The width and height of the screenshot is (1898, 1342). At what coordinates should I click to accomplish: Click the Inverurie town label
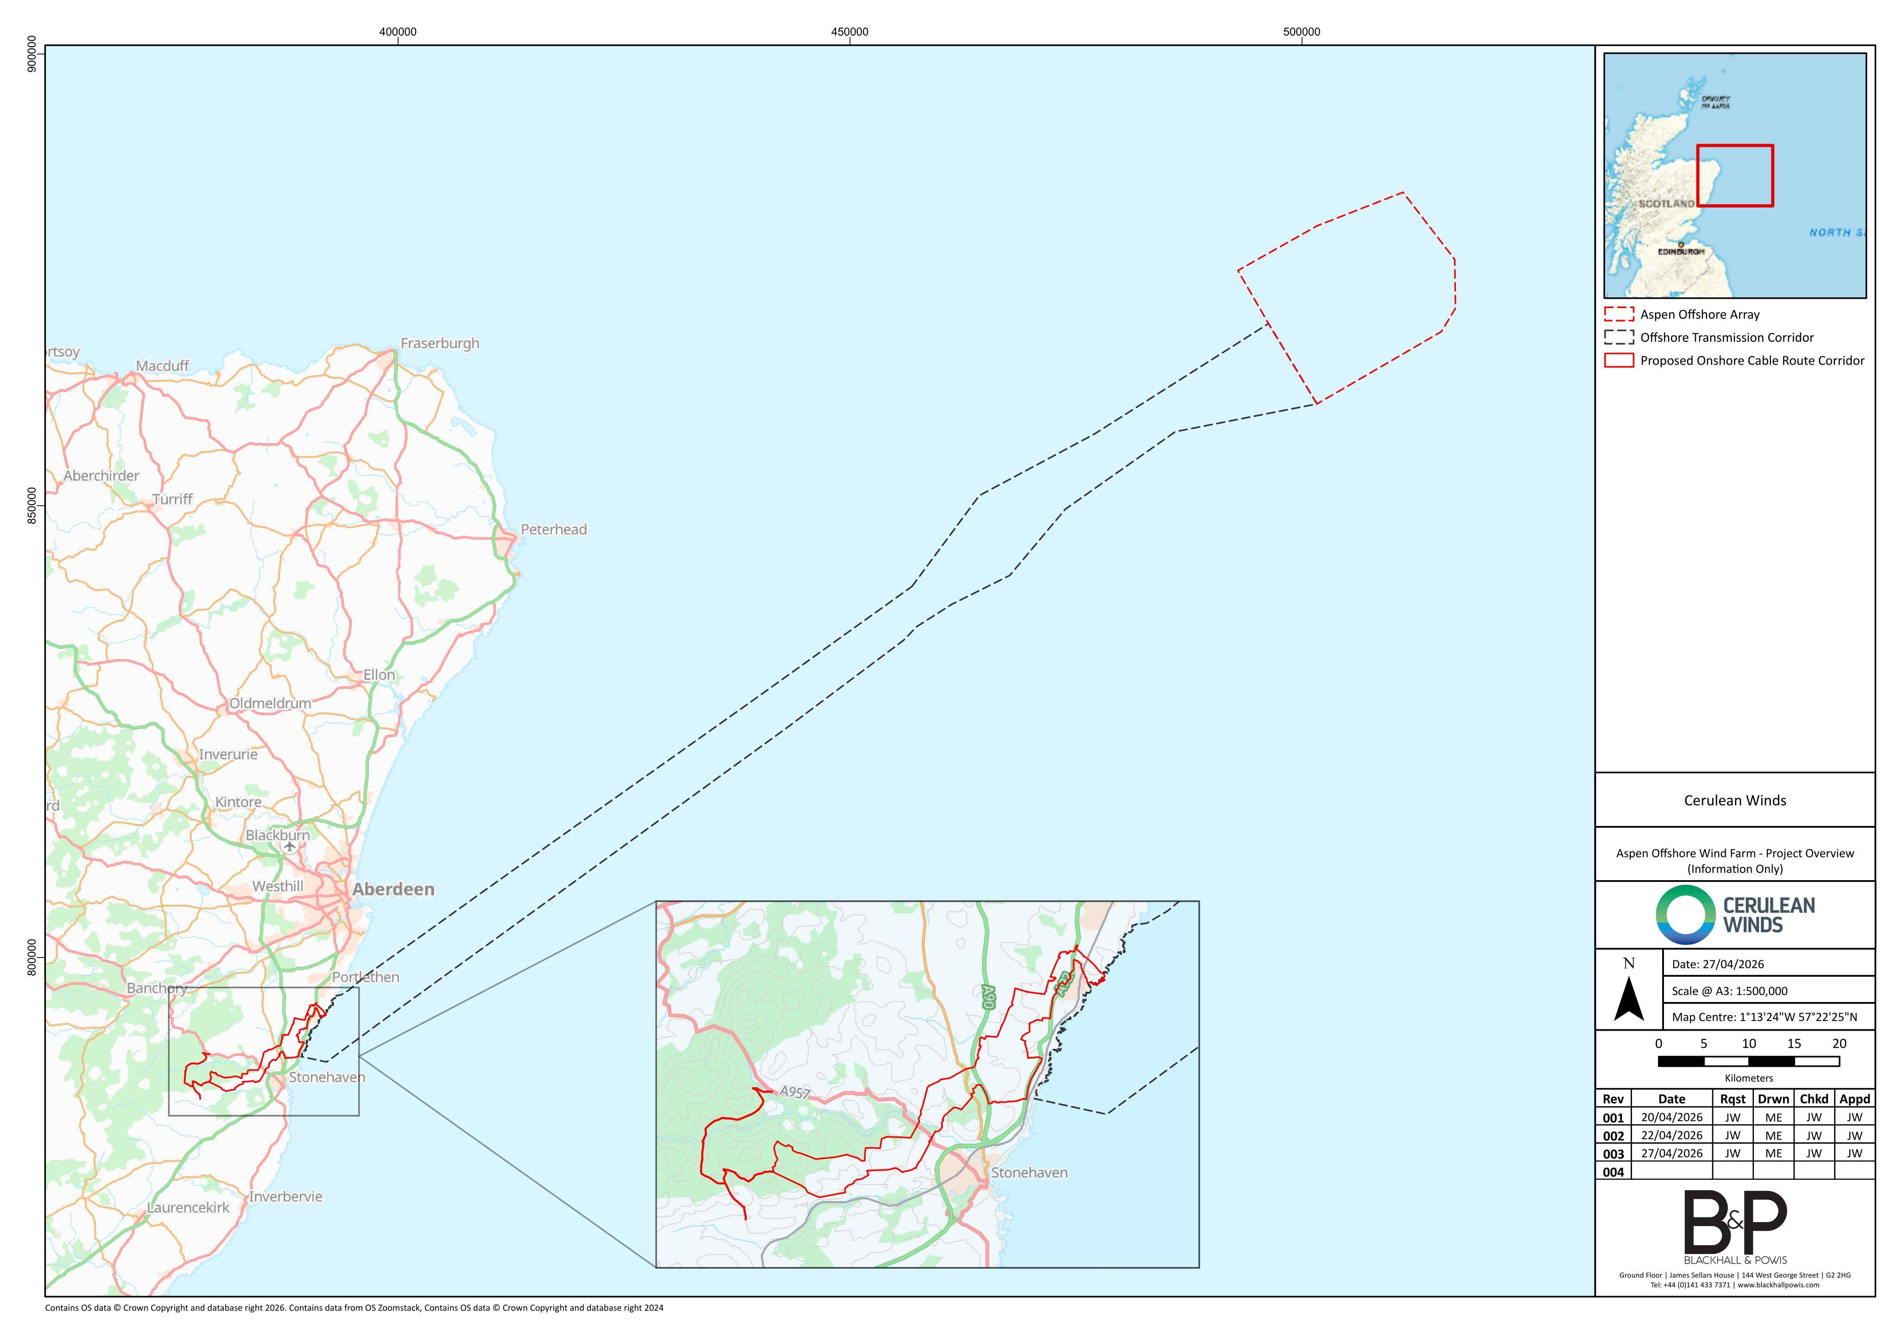(x=228, y=755)
